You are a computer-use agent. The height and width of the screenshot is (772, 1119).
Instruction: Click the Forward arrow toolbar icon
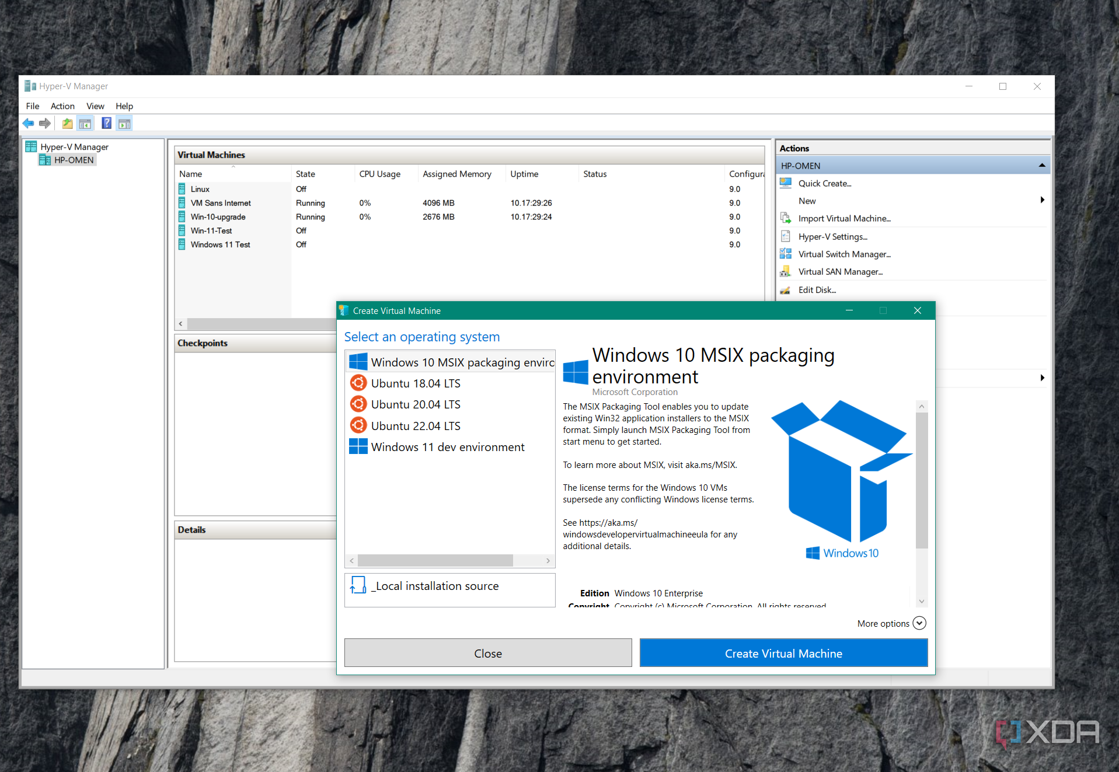coord(45,123)
